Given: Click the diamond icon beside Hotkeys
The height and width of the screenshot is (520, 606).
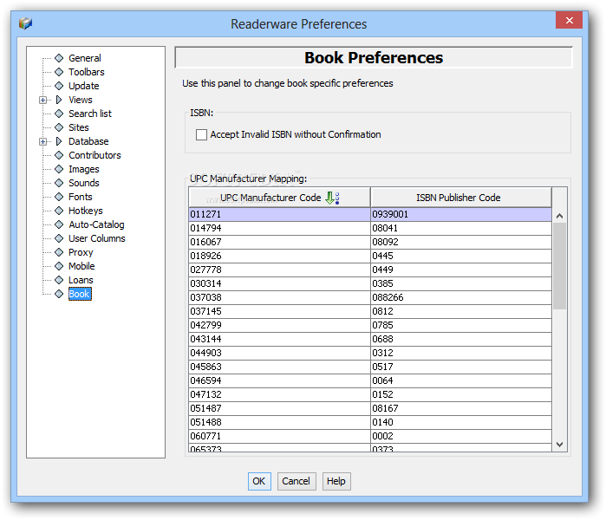Looking at the screenshot, I should pos(59,211).
